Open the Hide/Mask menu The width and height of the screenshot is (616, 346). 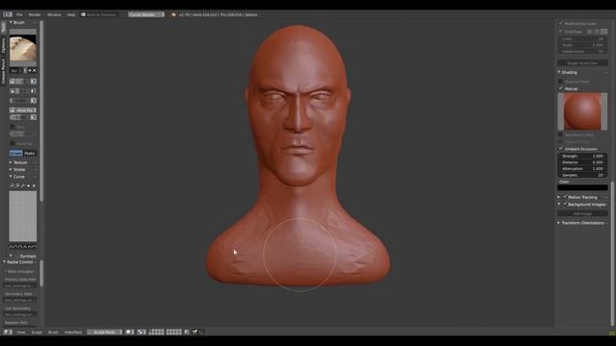[x=73, y=332]
